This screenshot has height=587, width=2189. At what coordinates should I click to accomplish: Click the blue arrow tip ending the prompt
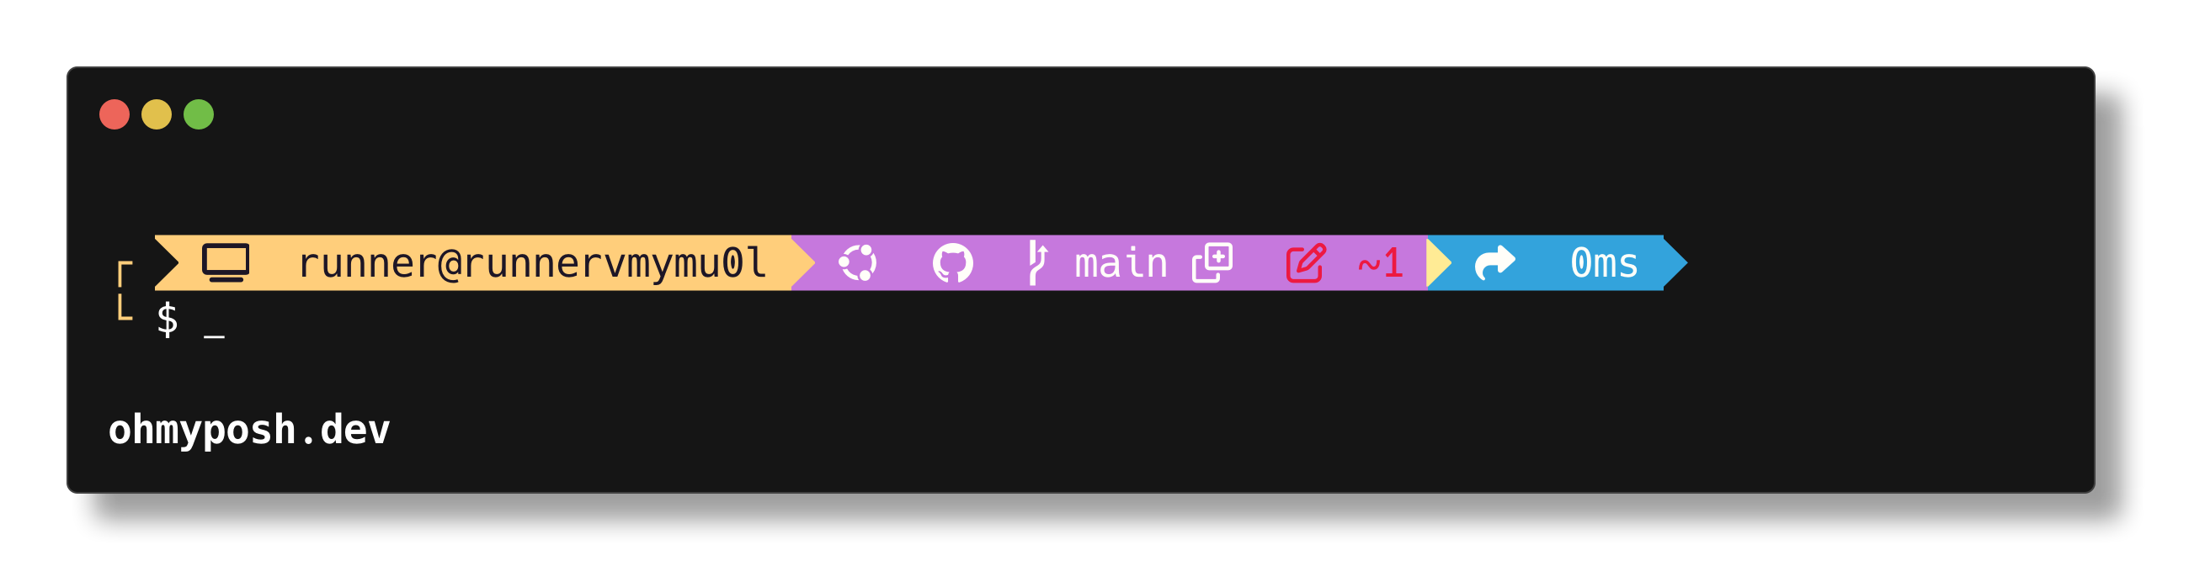click(1675, 263)
